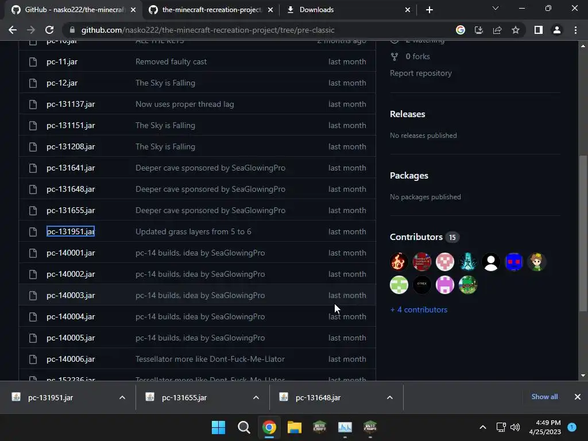Image resolution: width=588 pixels, height=441 pixels.
Task: Click the browser forward arrow
Action: (31, 30)
